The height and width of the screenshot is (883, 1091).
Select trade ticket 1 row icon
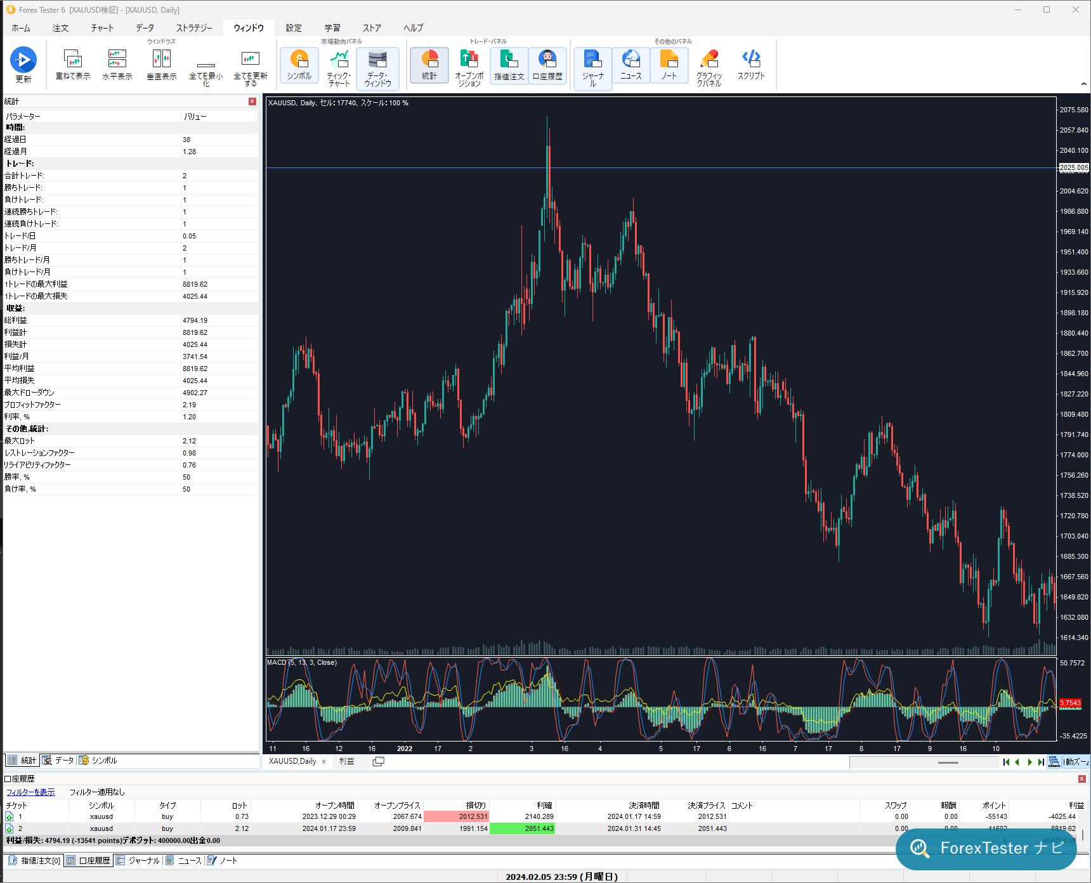[x=10, y=817]
